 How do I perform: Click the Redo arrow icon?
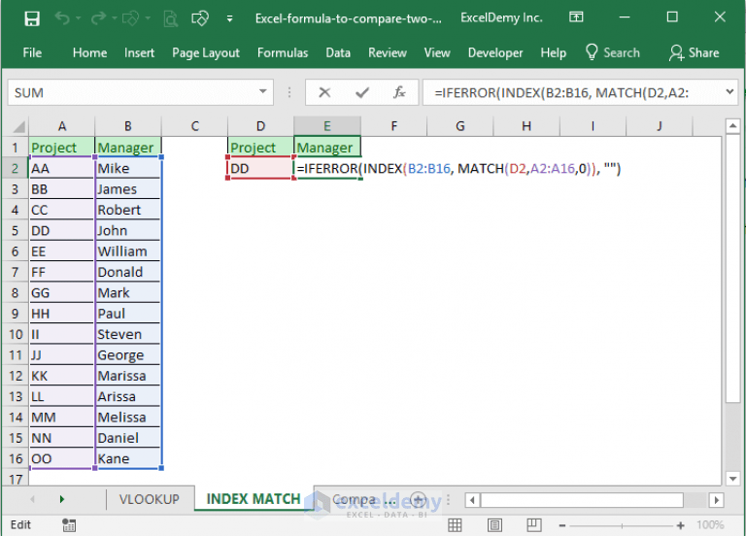click(x=98, y=18)
